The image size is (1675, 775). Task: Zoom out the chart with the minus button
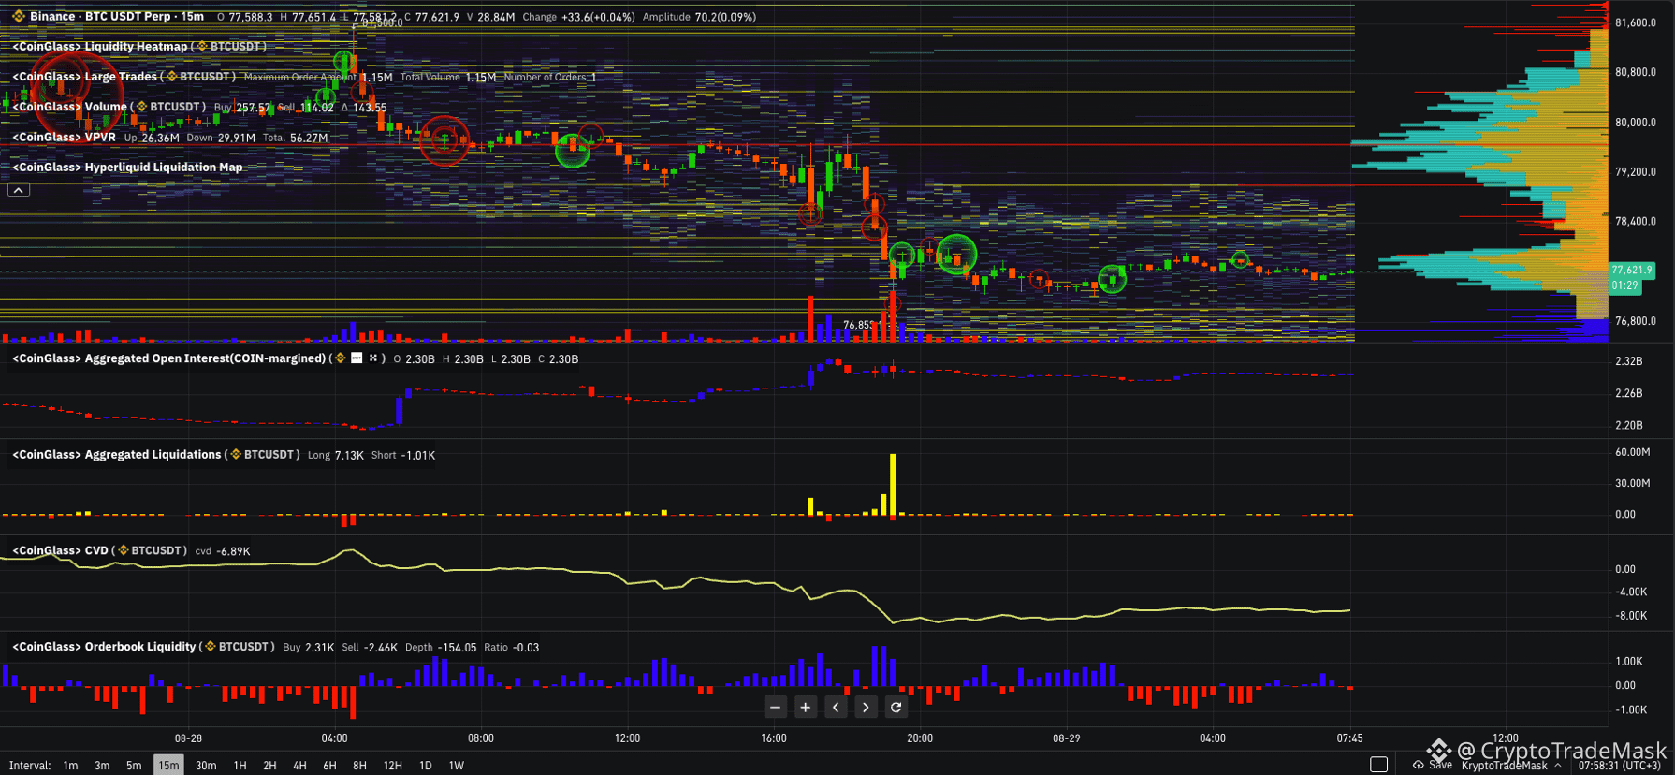775,708
